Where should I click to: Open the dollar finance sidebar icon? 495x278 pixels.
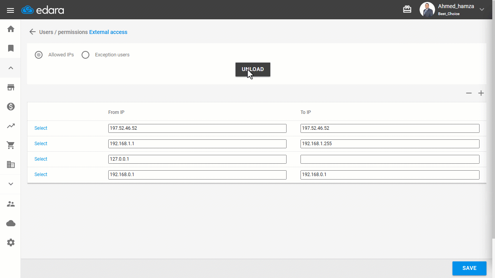[x=11, y=107]
